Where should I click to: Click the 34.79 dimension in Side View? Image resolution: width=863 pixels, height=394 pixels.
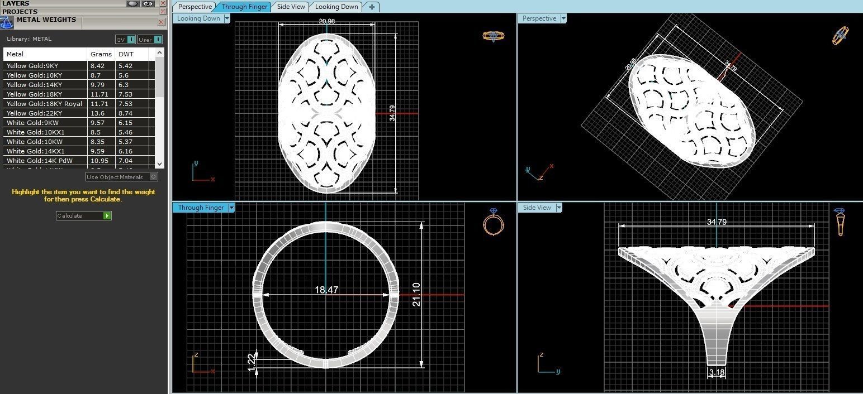(717, 222)
